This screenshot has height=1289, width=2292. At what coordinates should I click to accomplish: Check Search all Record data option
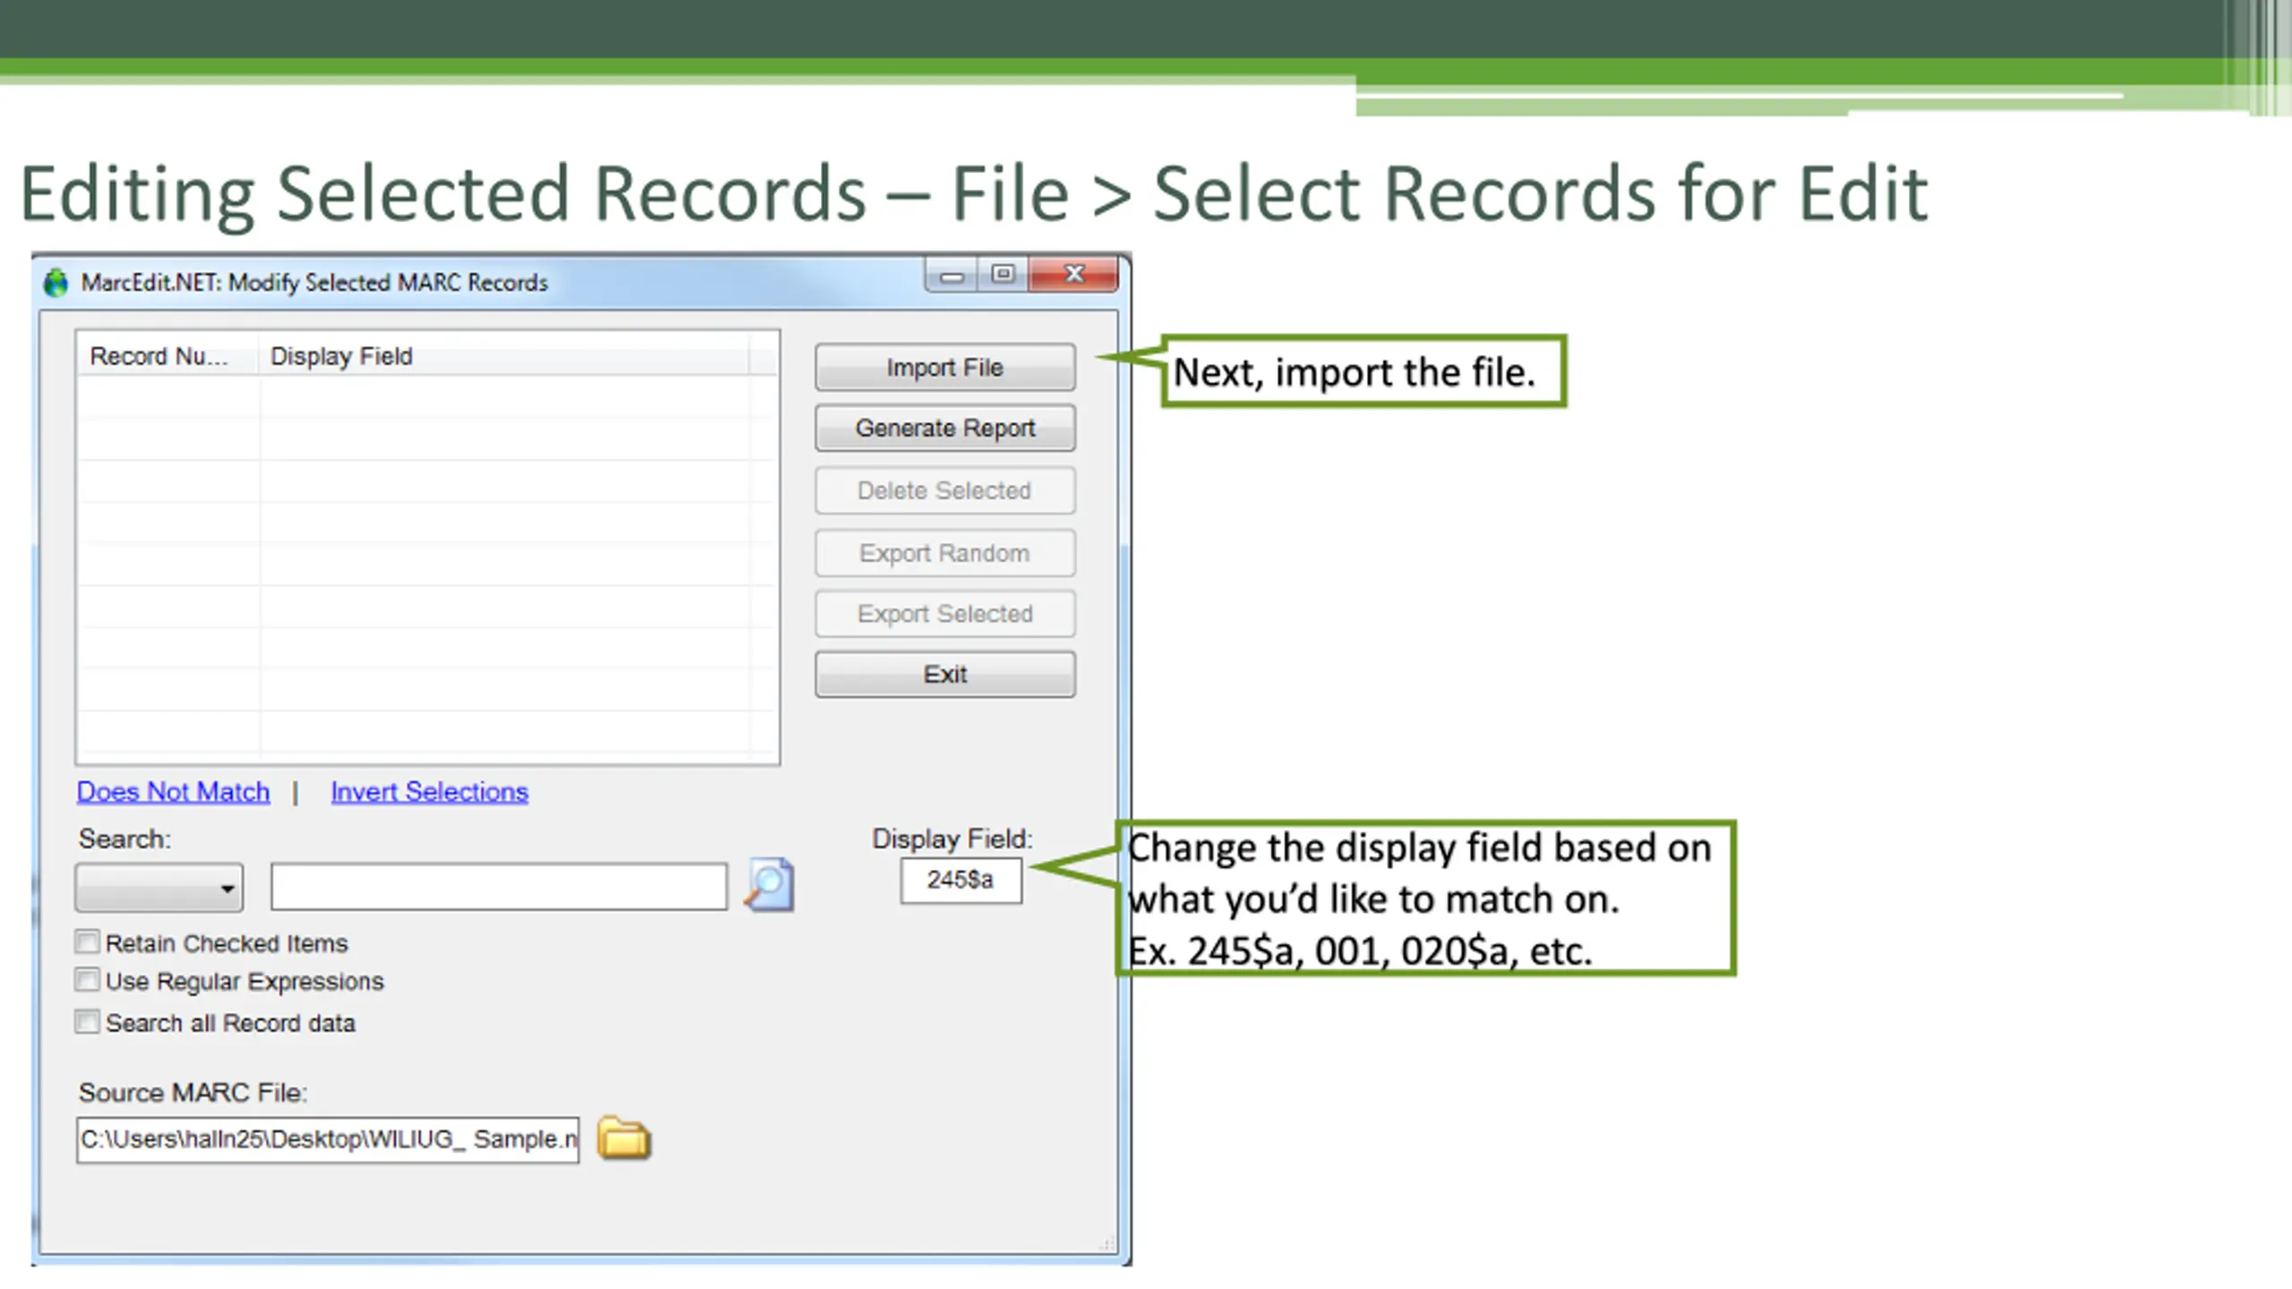[x=87, y=1021]
